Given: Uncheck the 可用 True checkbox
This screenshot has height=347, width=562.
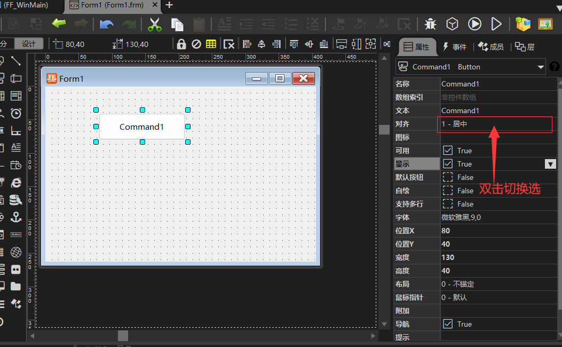Looking at the screenshot, I should (x=448, y=151).
